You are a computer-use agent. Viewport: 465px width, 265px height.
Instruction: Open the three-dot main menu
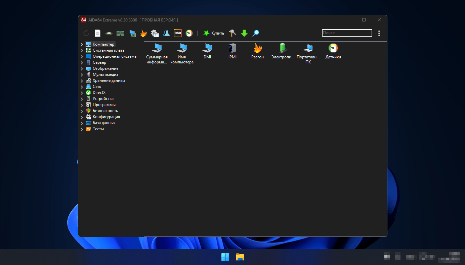[x=379, y=33]
